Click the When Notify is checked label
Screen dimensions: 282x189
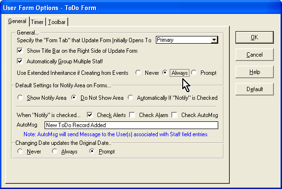click(48, 115)
